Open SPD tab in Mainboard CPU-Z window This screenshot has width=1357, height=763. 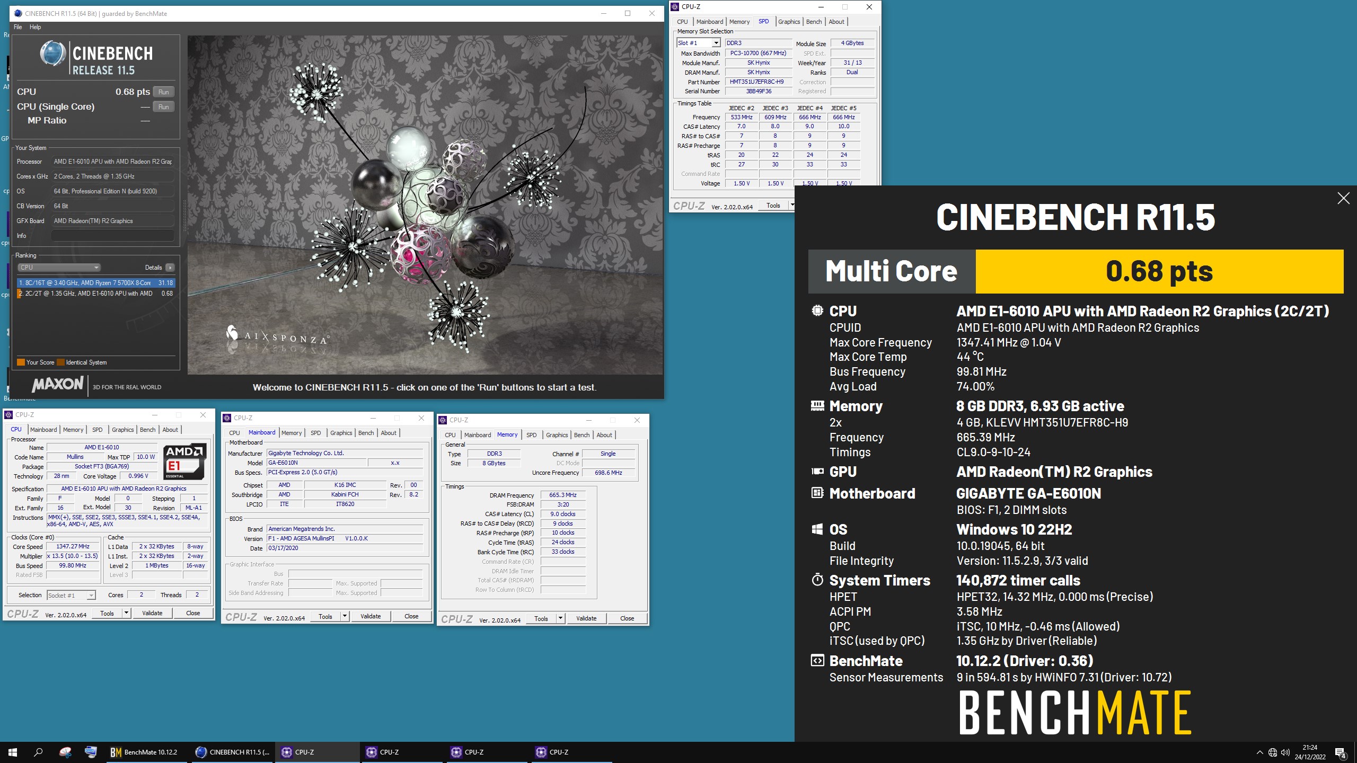click(x=316, y=433)
